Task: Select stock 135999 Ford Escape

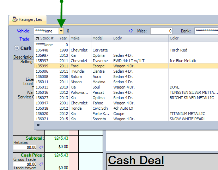Action: pyautogui.click(x=126, y=66)
